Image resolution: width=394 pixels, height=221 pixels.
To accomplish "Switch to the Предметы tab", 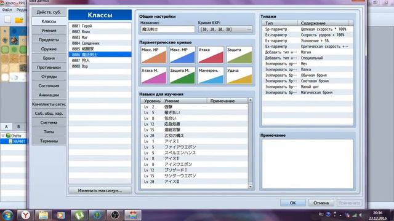I will pyautogui.click(x=49, y=40).
